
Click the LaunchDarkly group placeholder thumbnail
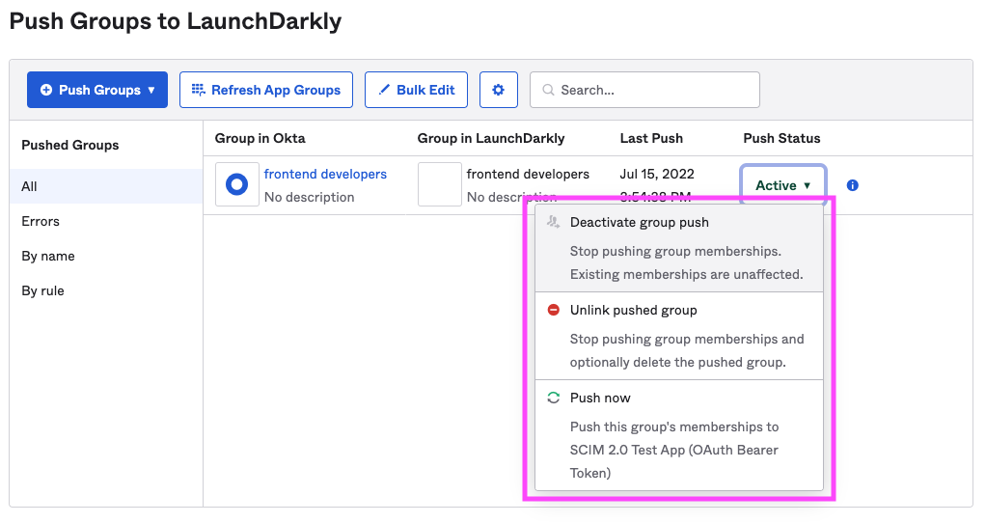439,184
